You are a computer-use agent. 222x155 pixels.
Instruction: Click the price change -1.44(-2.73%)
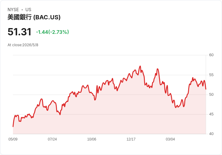(x=52, y=32)
